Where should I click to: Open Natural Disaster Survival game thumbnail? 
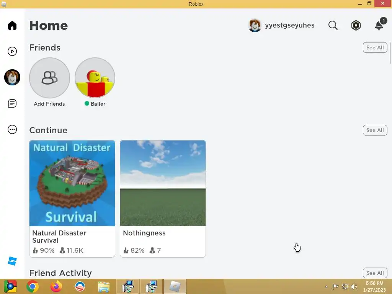72,183
